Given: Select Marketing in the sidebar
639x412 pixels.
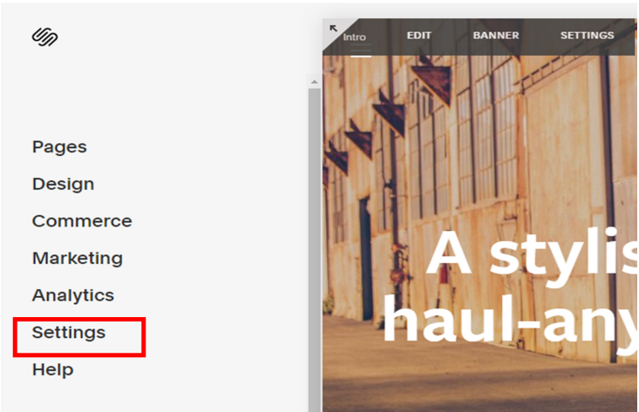Looking at the screenshot, I should (78, 258).
